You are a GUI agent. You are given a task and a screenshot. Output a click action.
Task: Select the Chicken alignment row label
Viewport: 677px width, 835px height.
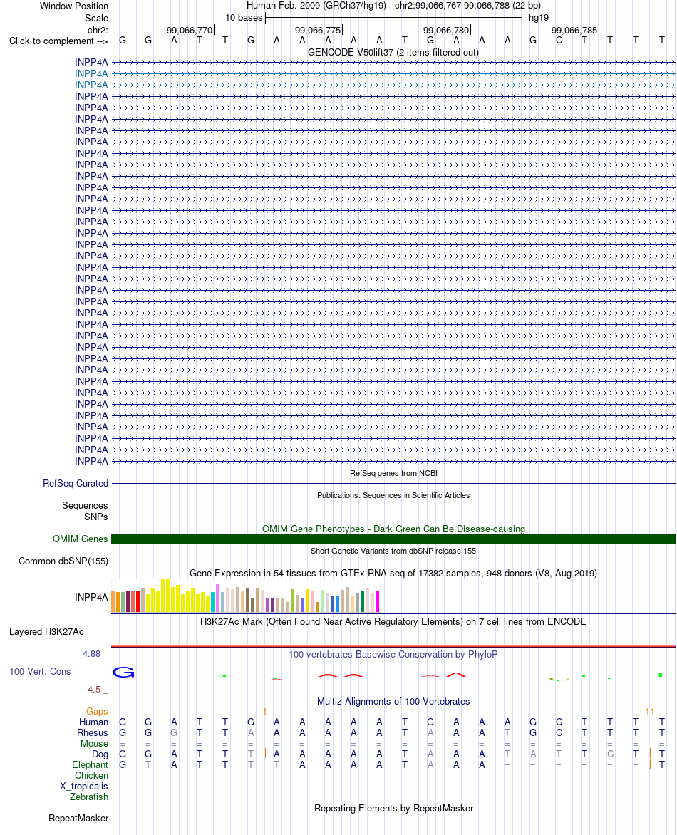(x=92, y=775)
